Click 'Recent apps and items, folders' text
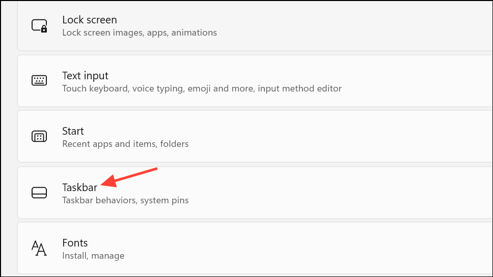Screen dimensions: 493x277 125,144
